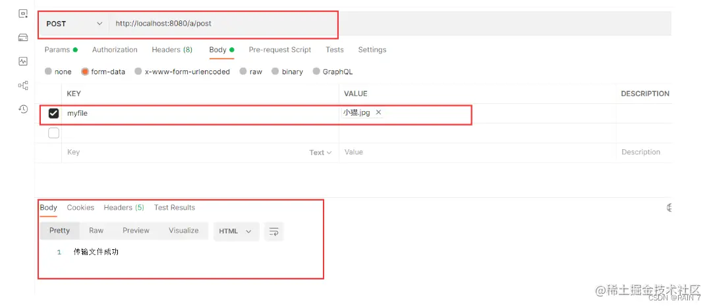Viewport: 711px width, 307px height.
Task: Remove the 小猫.jpg file attachment
Action: pyautogui.click(x=379, y=112)
